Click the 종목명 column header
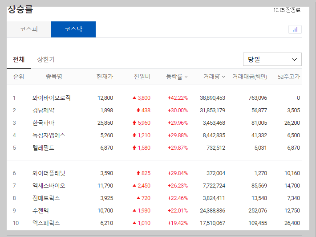The width and height of the screenshot is (316, 237). [54, 77]
